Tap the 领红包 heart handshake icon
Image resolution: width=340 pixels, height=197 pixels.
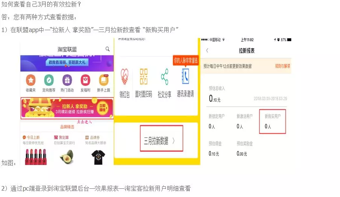124,76
